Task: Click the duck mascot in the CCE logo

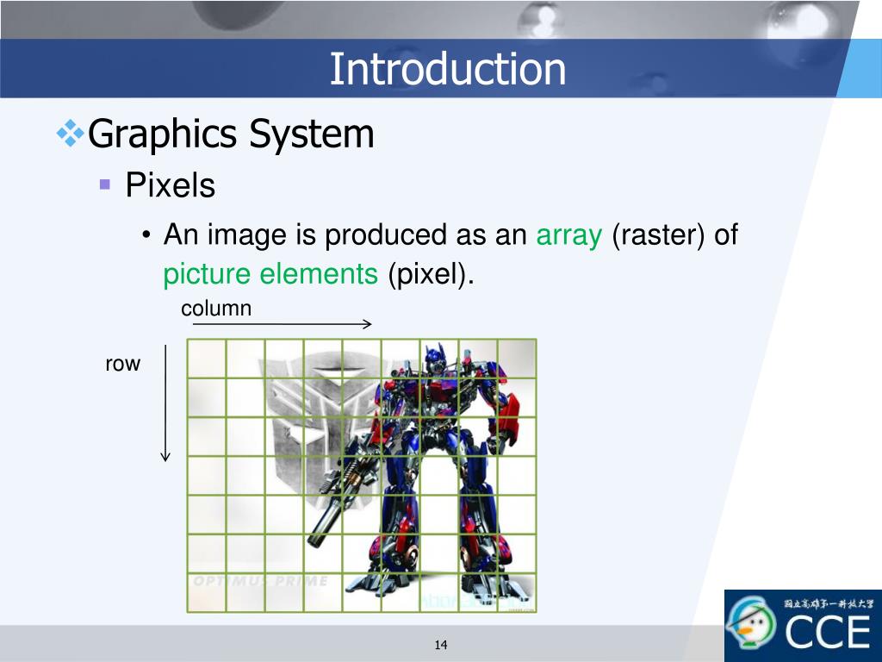Action: (x=751, y=625)
